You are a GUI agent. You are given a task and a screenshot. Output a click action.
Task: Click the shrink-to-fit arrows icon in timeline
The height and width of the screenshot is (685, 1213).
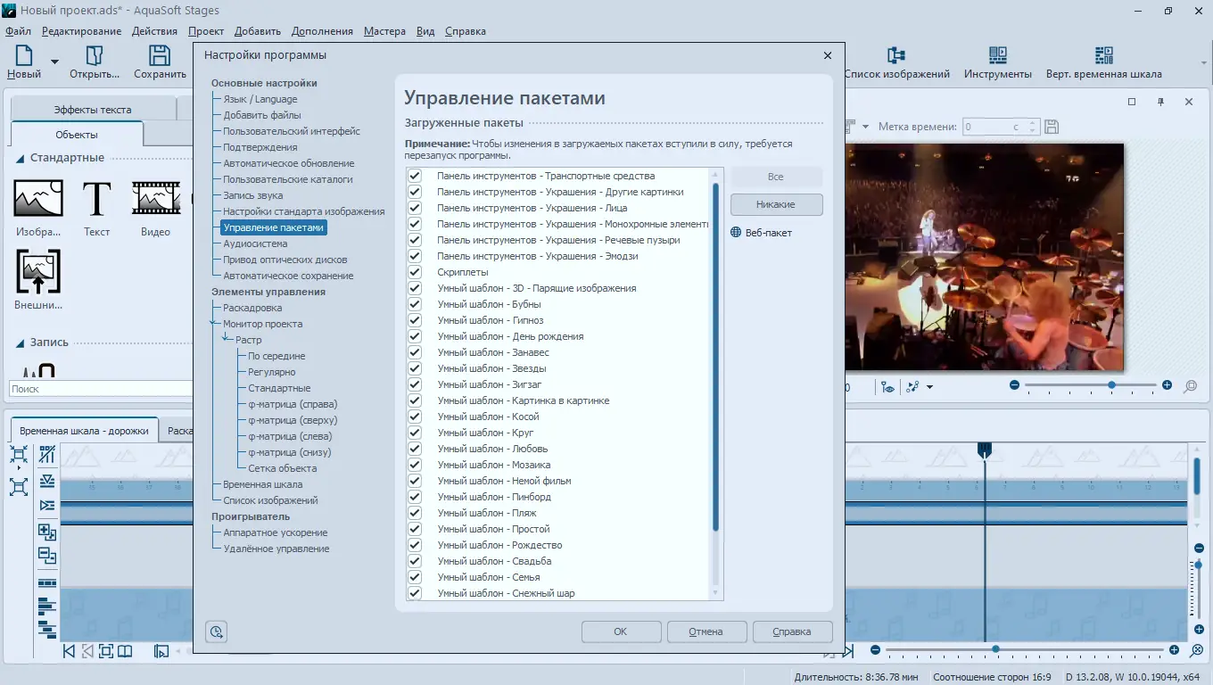(x=19, y=455)
